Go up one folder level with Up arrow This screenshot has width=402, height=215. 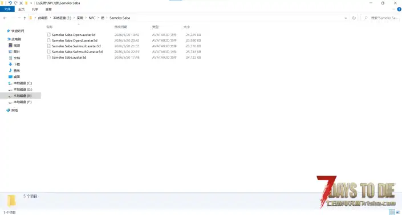[25, 18]
